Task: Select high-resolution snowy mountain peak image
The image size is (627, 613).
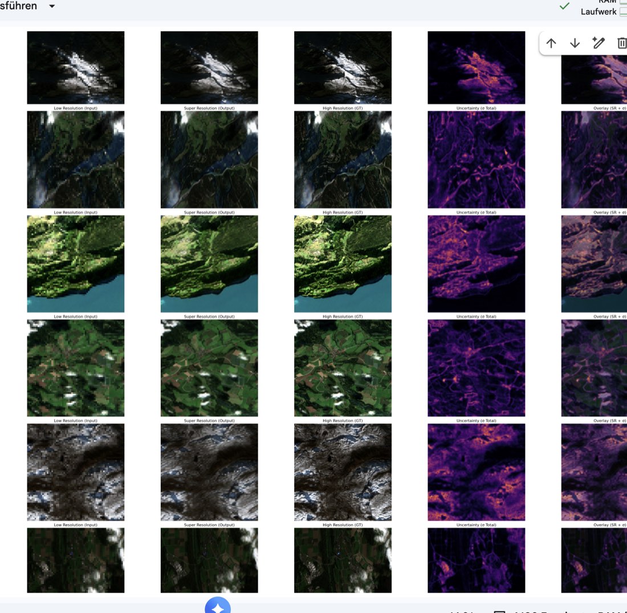Action: pos(343,68)
